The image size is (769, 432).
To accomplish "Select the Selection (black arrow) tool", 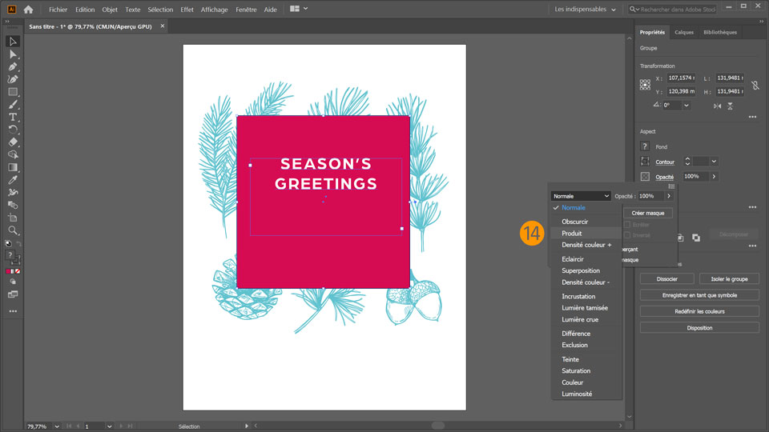I will tap(13, 42).
